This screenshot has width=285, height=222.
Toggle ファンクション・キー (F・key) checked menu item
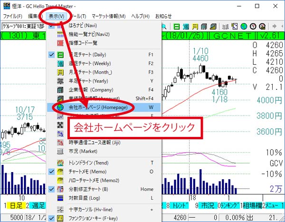click(104, 218)
